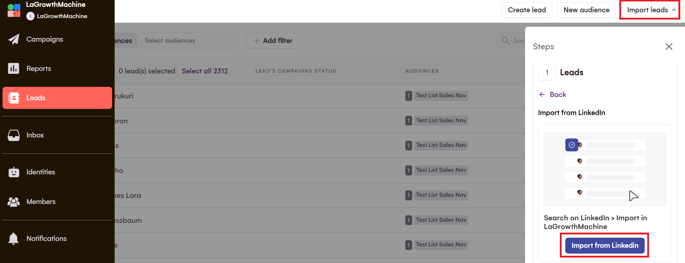Click the Add filter button

(273, 41)
